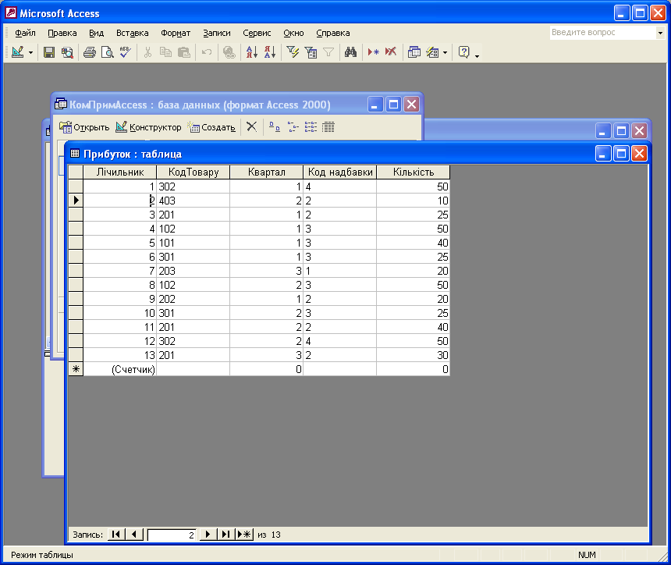The width and height of the screenshot is (671, 565).
Task: Click the 'Введите вопрос' help input box
Action: click(x=602, y=33)
